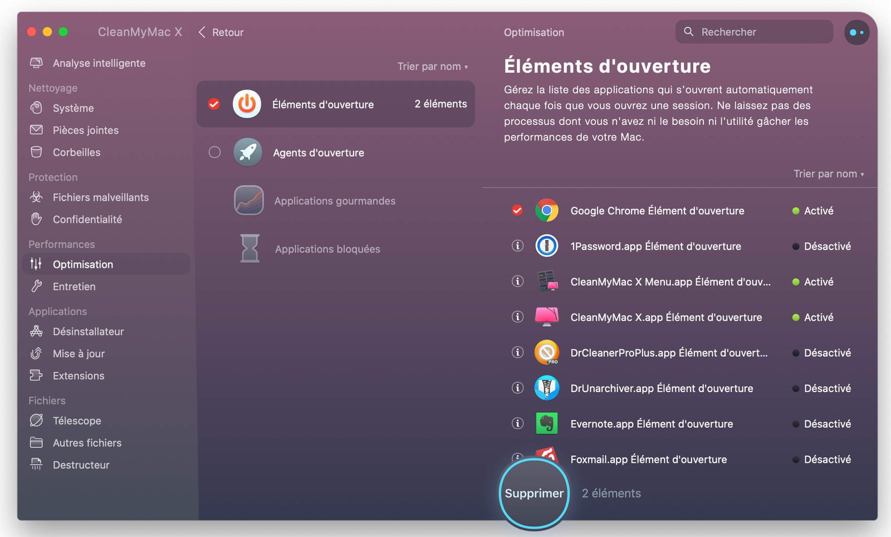Image resolution: width=891 pixels, height=537 pixels.
Task: Select the Confidentialité hand icon
Action: pyautogui.click(x=36, y=219)
